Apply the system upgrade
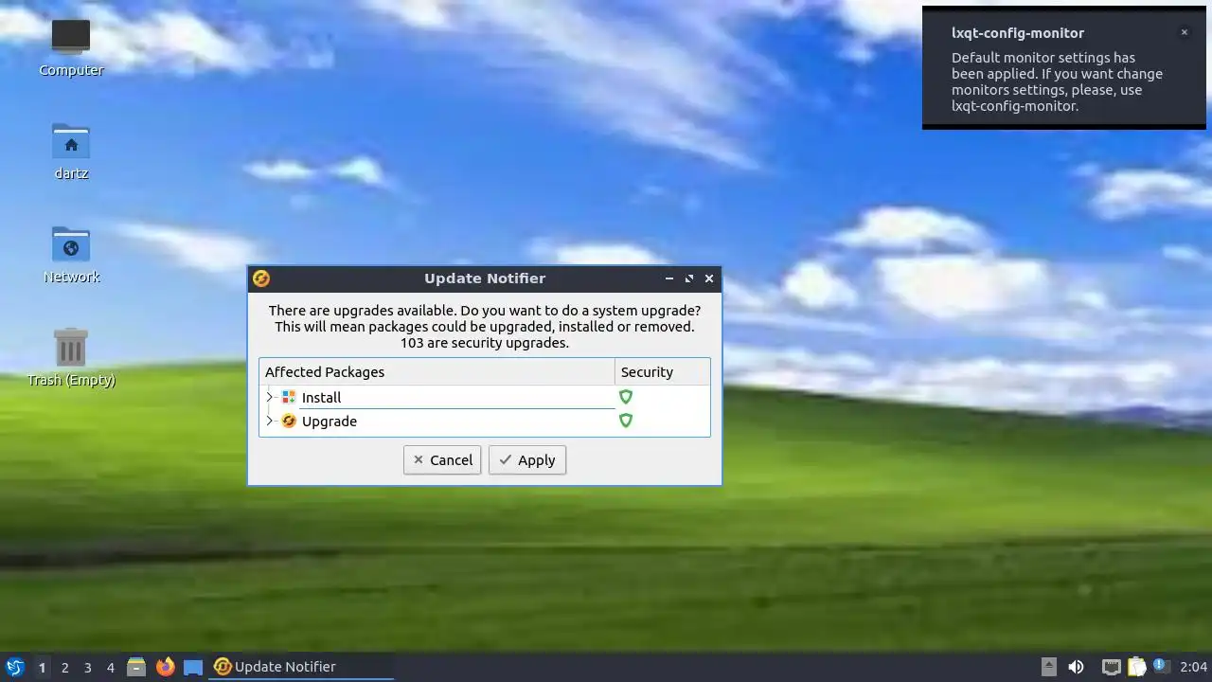1212x682 pixels. coord(527,460)
